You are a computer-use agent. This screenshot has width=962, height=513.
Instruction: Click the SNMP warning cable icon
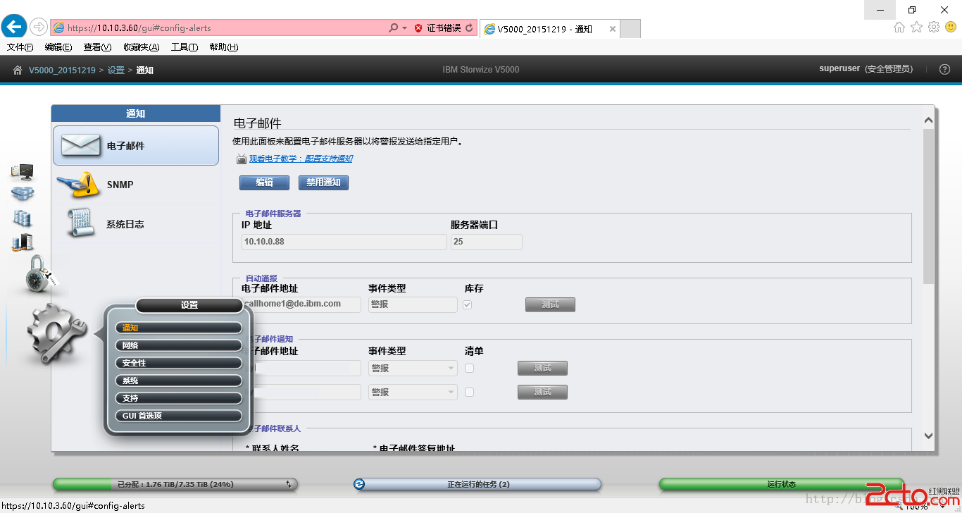click(x=79, y=185)
